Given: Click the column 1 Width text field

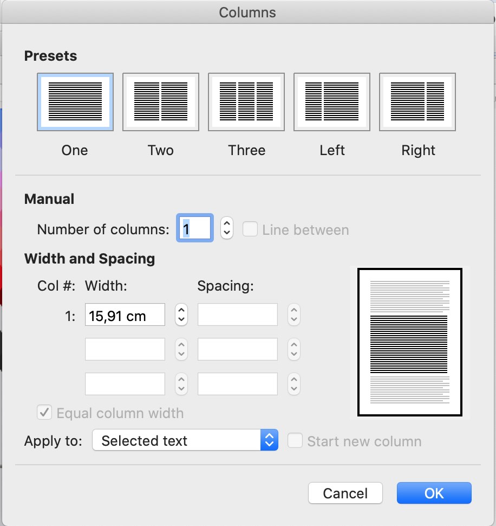Looking at the screenshot, I should pos(125,315).
